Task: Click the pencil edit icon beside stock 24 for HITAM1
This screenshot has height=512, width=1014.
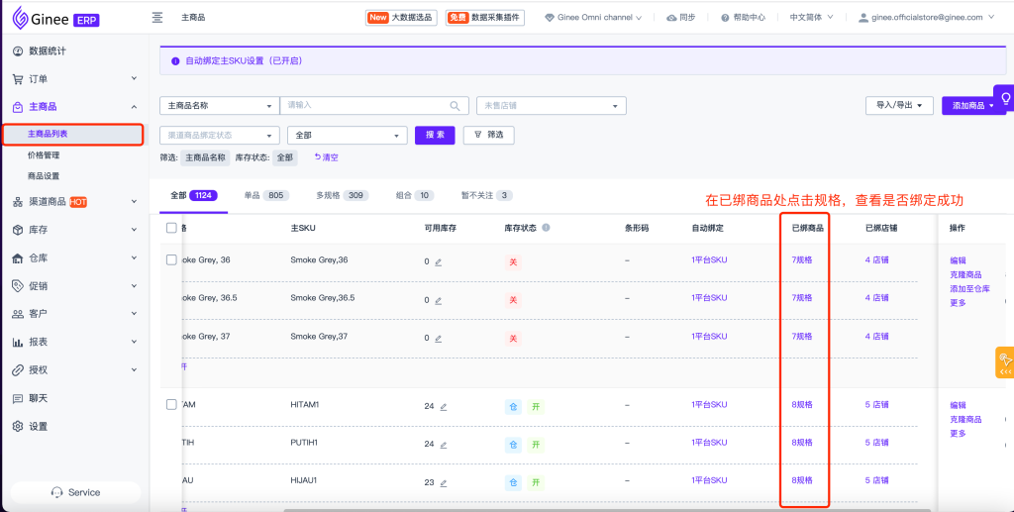Action: point(444,406)
